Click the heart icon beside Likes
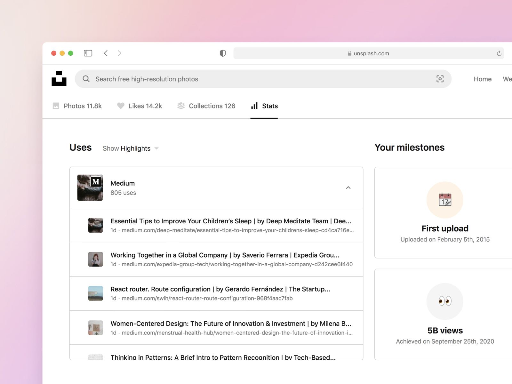The image size is (512, 384). pos(121,106)
